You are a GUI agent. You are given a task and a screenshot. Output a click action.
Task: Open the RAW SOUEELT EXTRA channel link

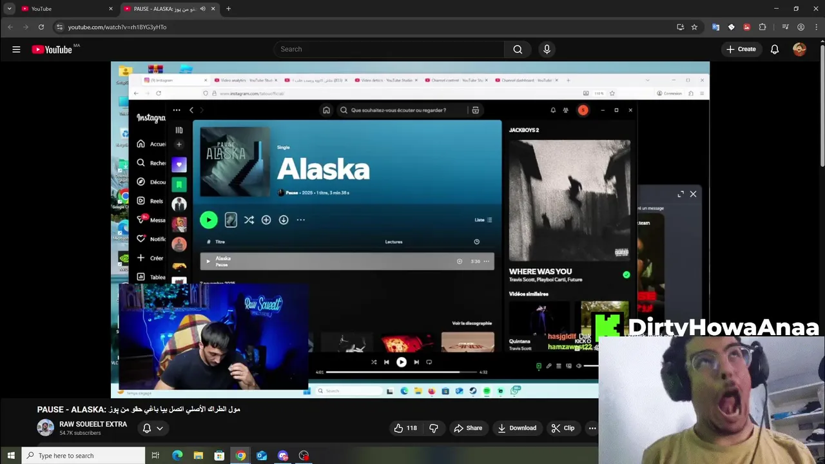pyautogui.click(x=93, y=424)
